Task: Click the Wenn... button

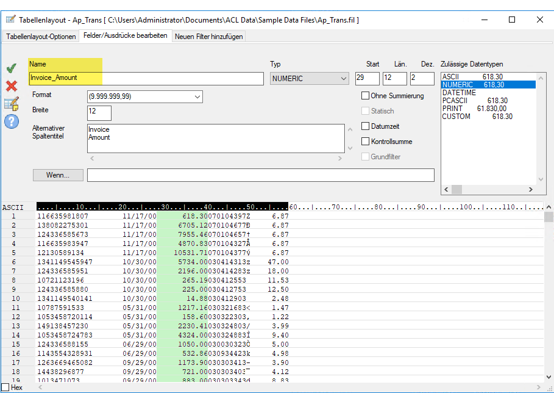Action: coord(58,175)
